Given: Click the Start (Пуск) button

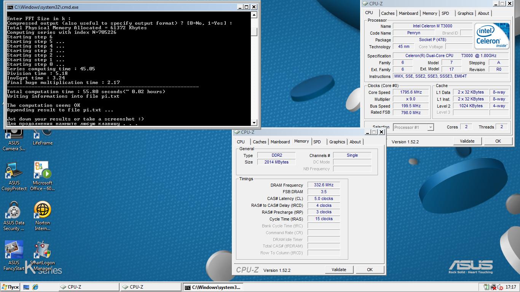Looking at the screenshot, I should point(10,287).
